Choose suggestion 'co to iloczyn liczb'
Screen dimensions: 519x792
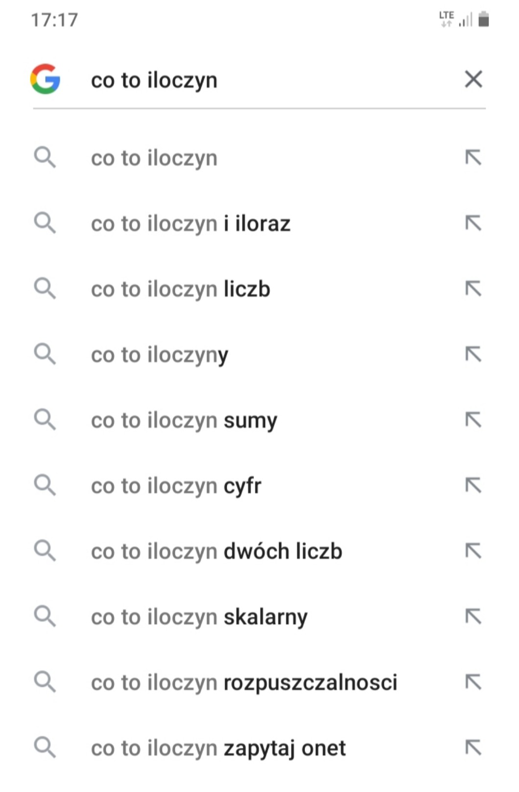point(181,289)
